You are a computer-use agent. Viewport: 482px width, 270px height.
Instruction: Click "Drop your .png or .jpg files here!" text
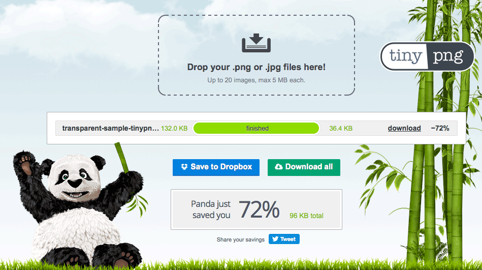coord(256,67)
